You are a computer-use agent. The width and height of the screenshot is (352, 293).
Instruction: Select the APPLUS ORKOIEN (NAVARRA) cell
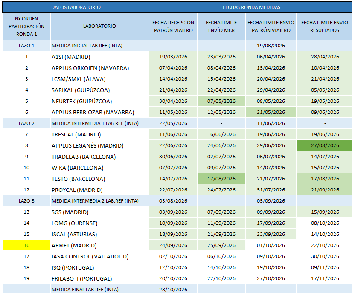[x=100, y=68]
